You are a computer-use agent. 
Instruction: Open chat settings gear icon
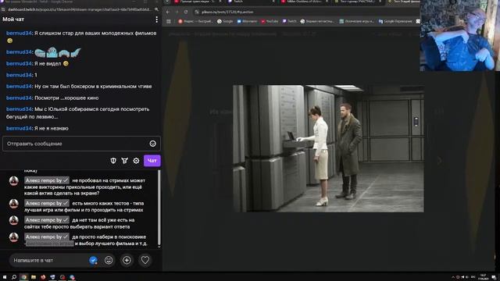(x=136, y=161)
